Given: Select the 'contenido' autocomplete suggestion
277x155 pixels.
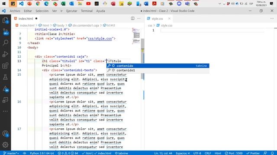Looking at the screenshot, I should coord(158,66).
